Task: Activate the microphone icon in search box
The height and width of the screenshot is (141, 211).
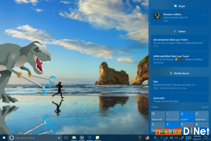Action: [59, 138]
